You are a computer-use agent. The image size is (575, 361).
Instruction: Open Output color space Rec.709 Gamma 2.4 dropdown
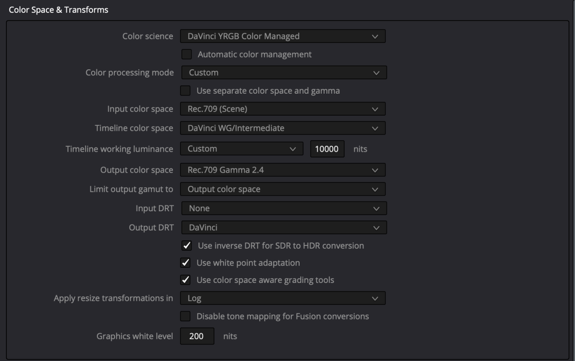click(283, 170)
